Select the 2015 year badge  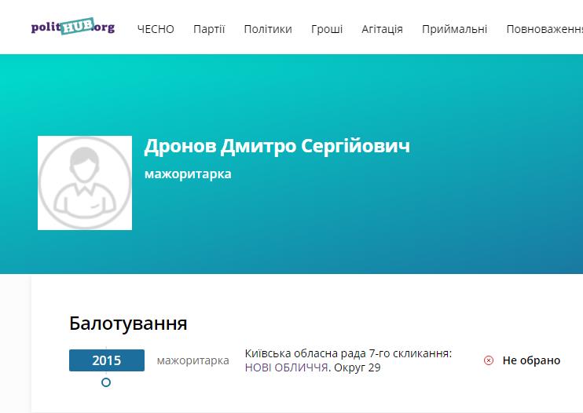point(107,360)
